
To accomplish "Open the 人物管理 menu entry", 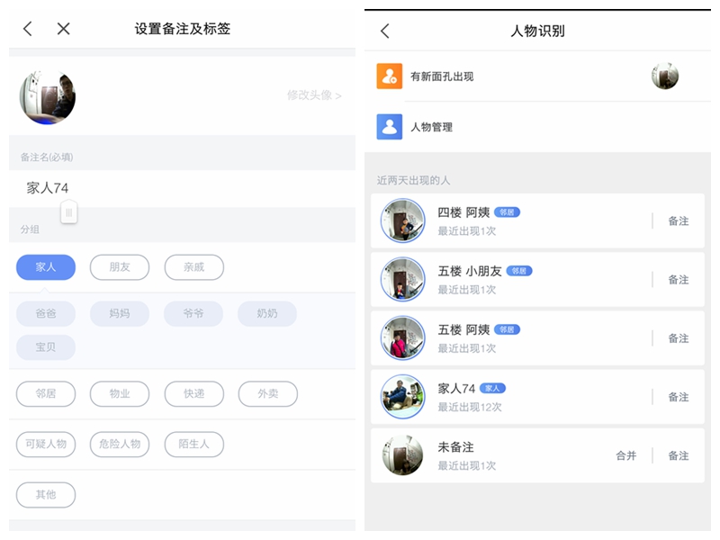I will [431, 127].
